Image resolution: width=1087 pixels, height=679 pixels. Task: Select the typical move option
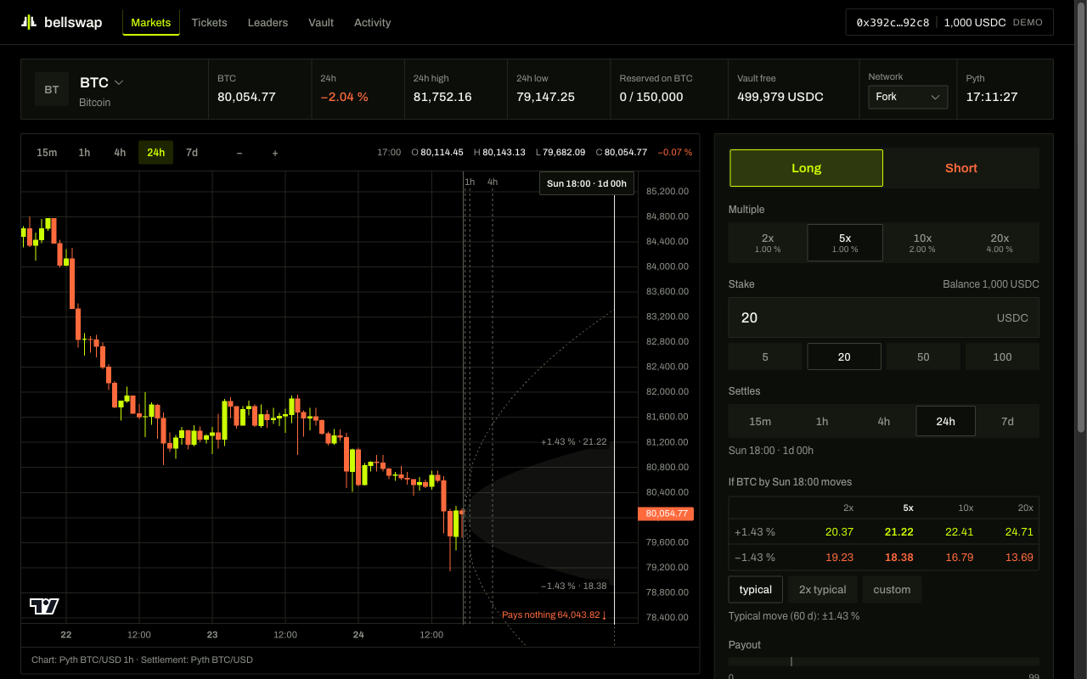tap(756, 589)
